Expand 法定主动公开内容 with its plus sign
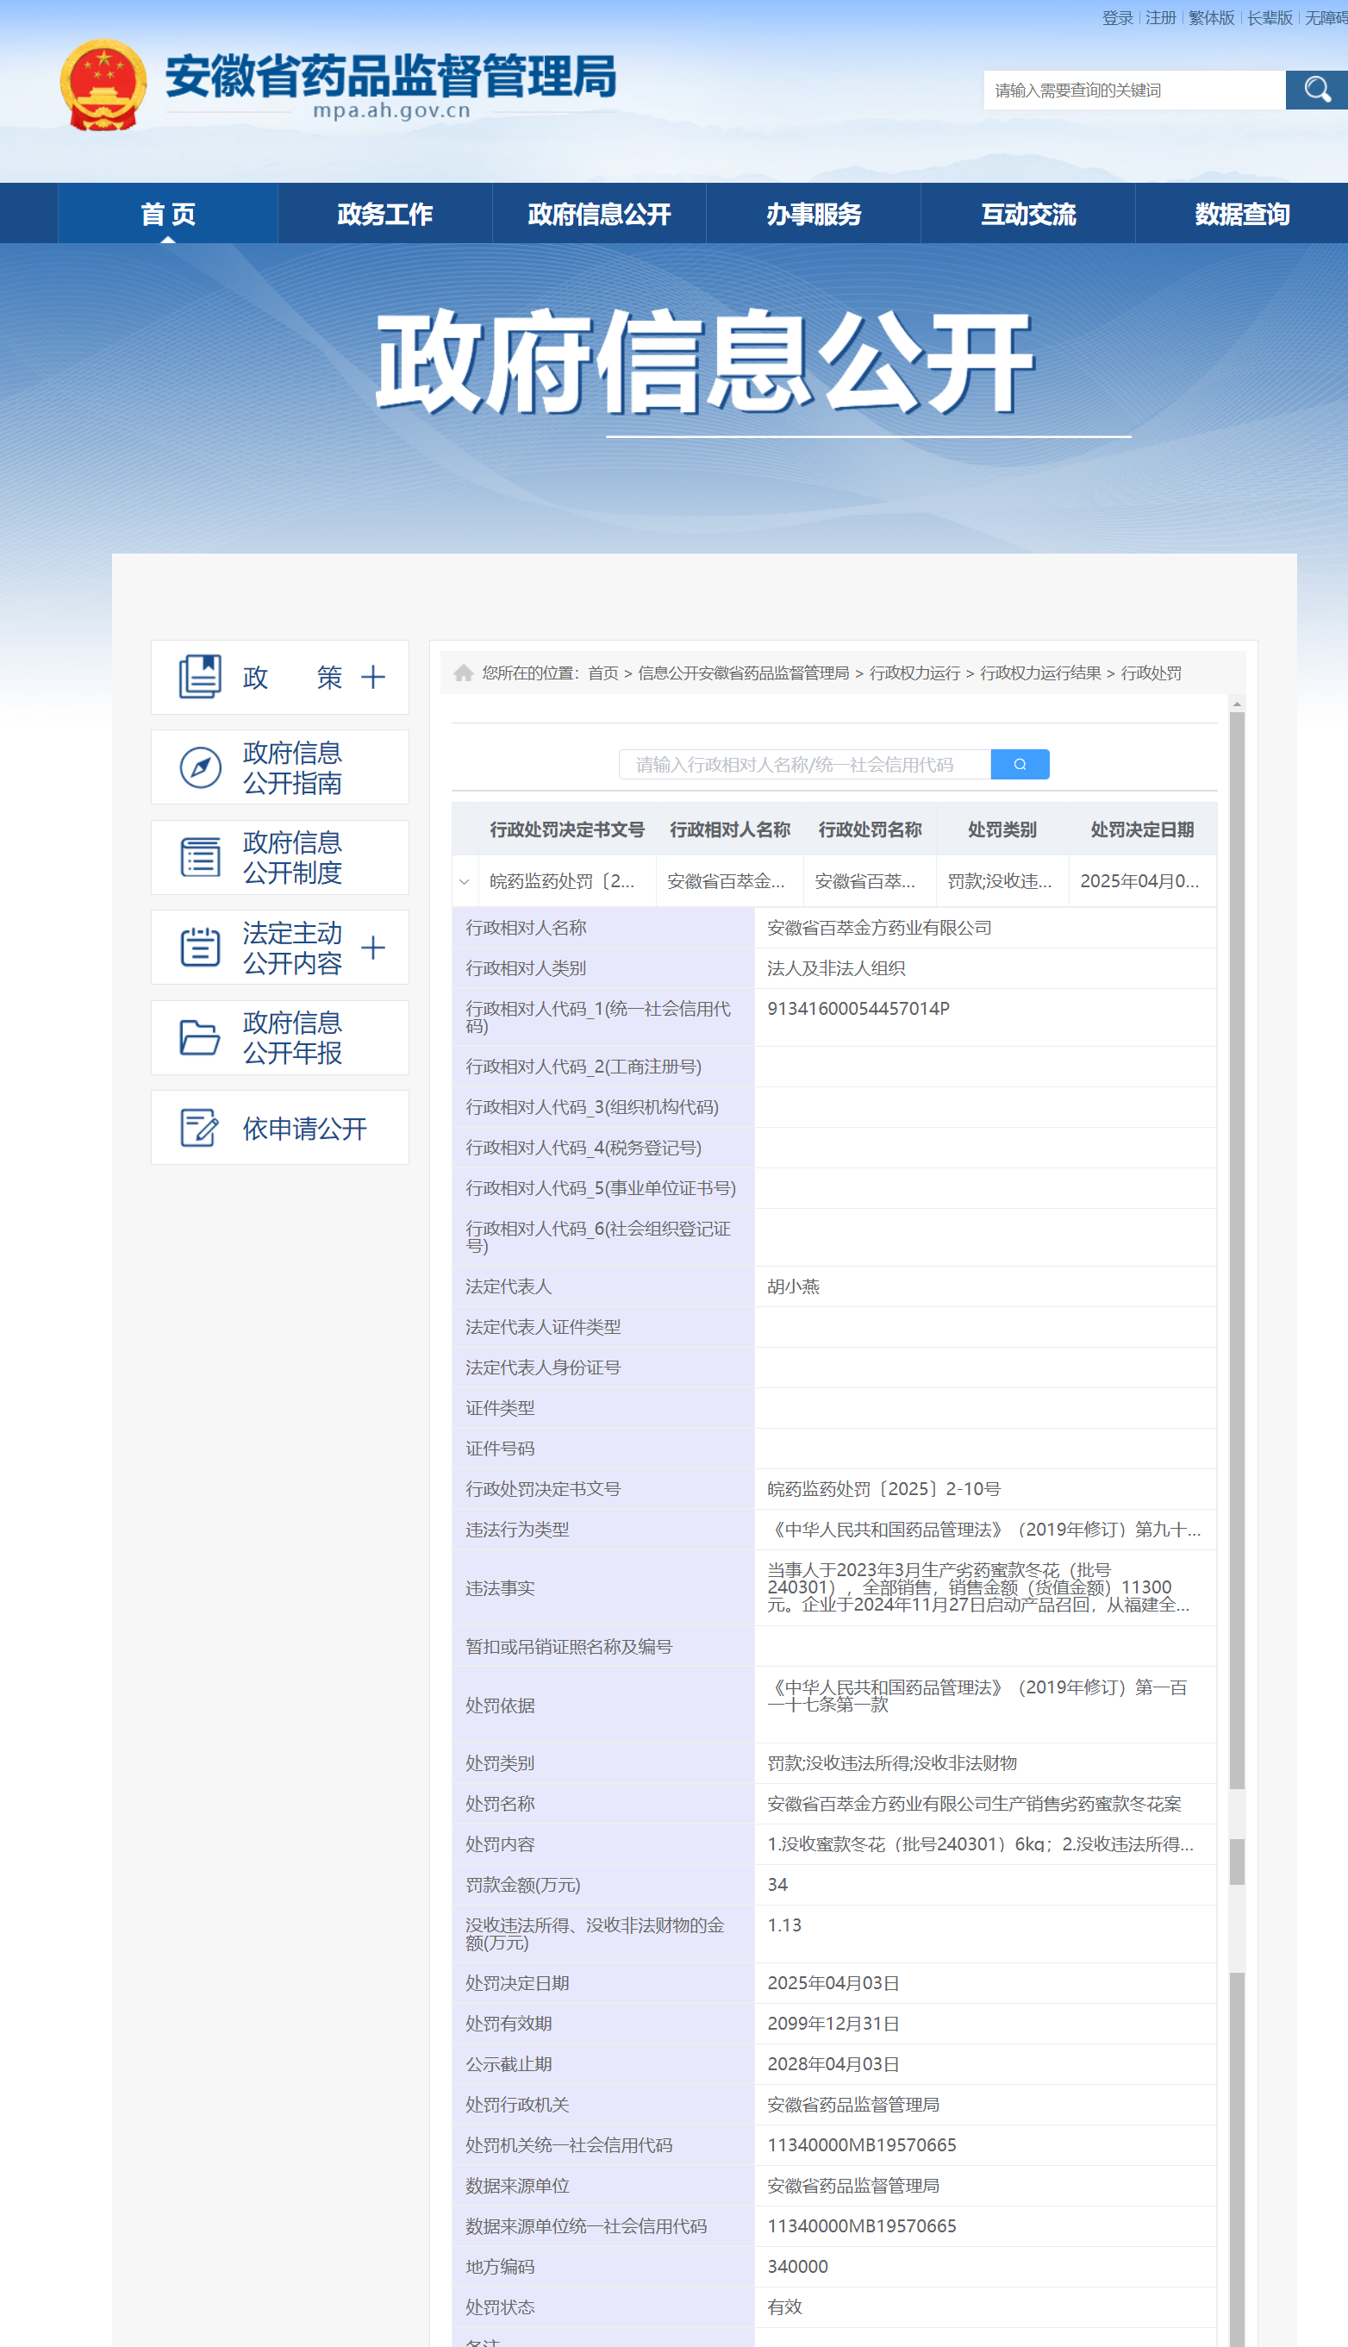Viewport: 1348px width, 2347px height. pyautogui.click(x=373, y=948)
